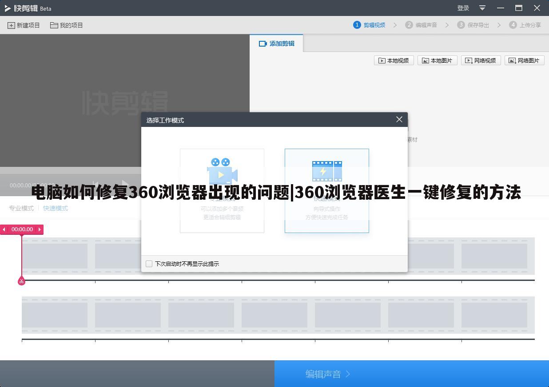
Task: Select the 添加剪辑 tab
Action: pos(276,43)
